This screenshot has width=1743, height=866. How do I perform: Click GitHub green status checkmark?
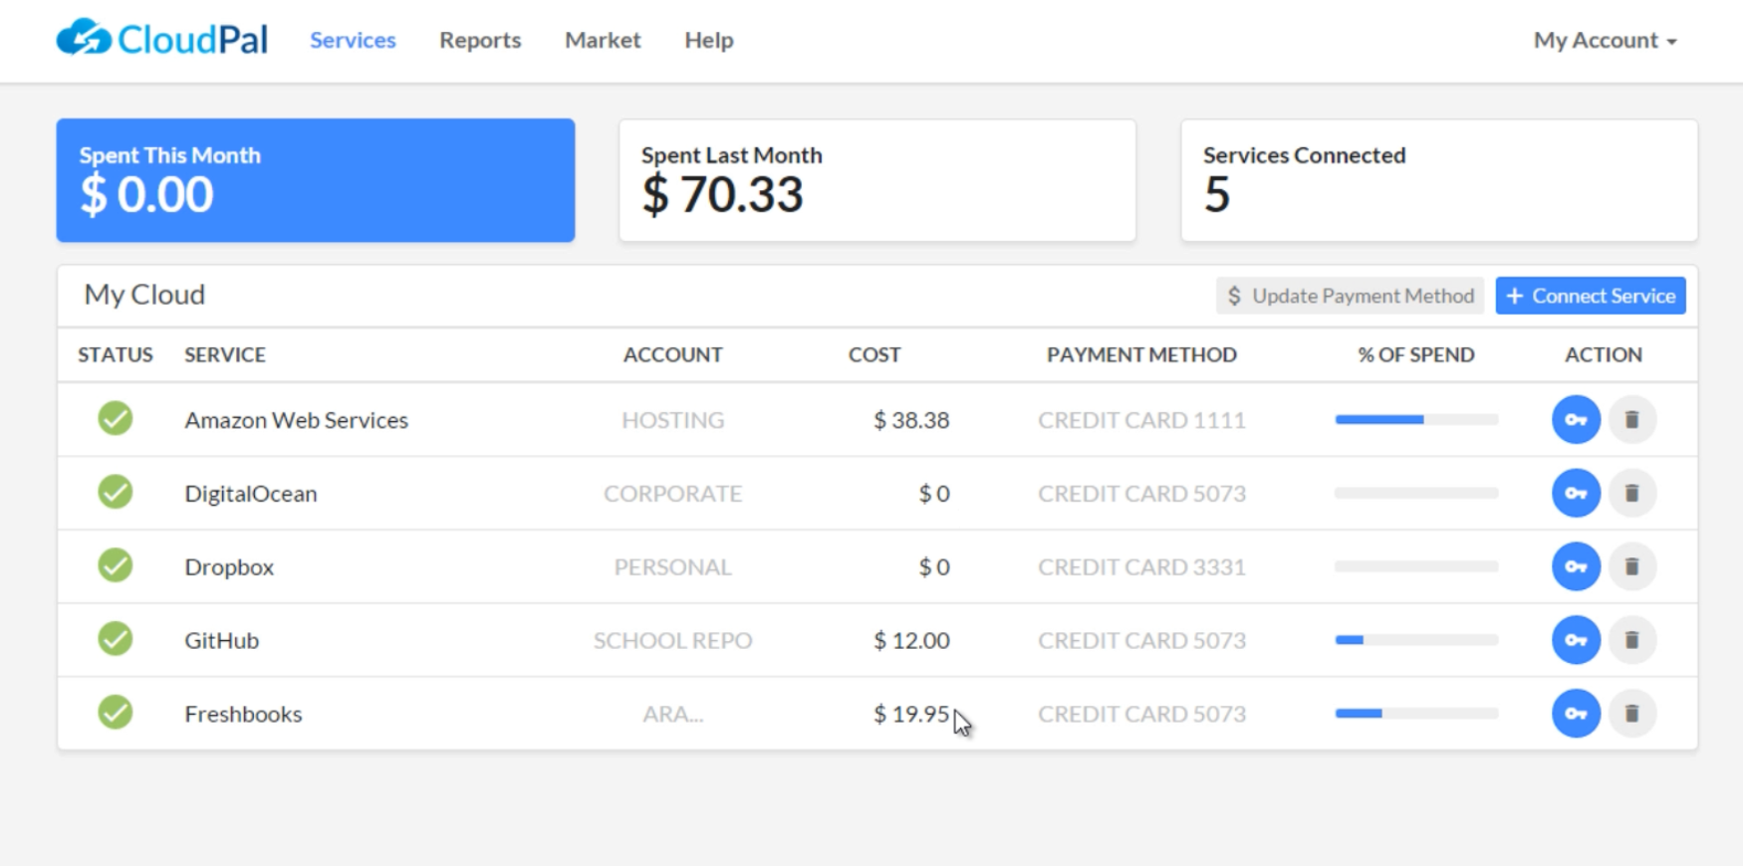click(x=116, y=639)
